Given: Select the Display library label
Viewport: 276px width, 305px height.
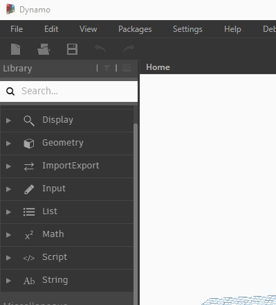Looking at the screenshot, I should click(x=57, y=120).
